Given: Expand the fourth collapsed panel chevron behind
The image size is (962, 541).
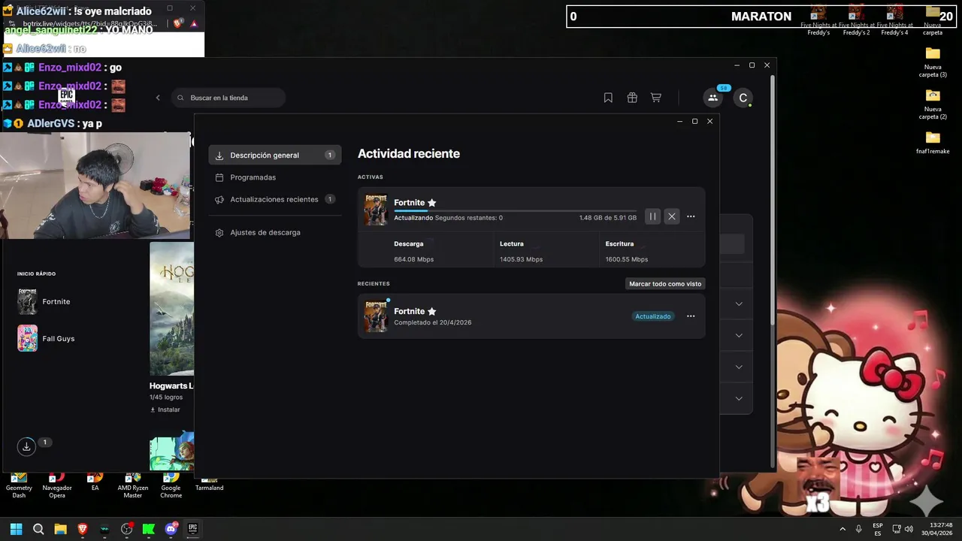Looking at the screenshot, I should pos(739,398).
